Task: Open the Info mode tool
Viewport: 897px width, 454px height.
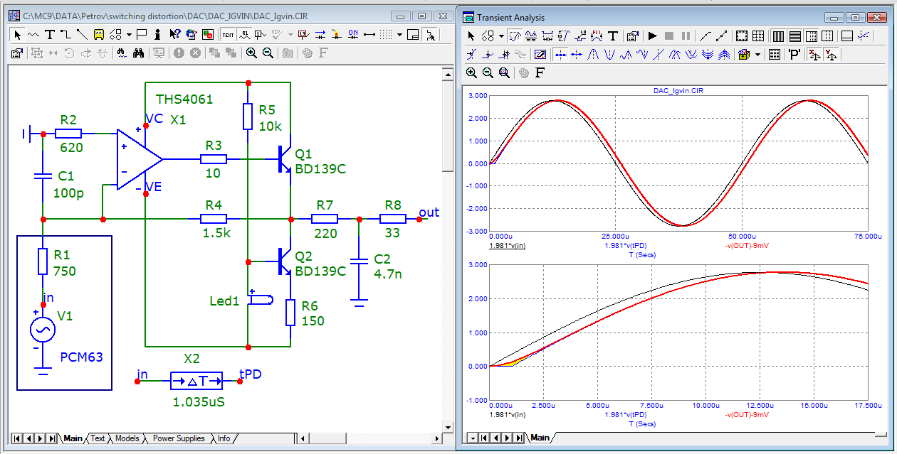Action: pyautogui.click(x=157, y=34)
